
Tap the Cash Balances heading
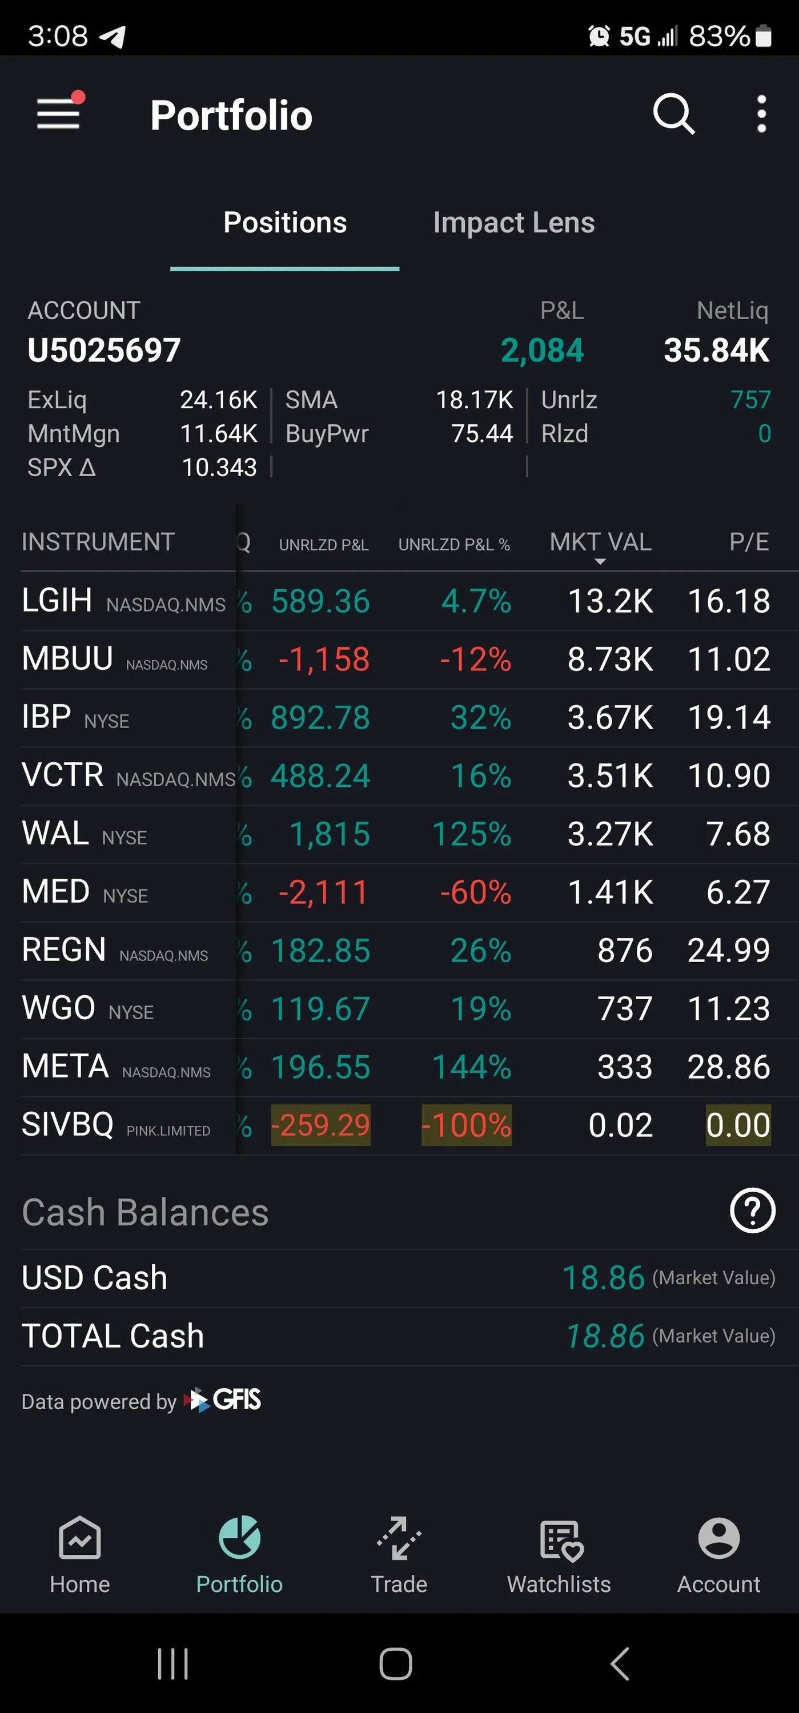(145, 1212)
